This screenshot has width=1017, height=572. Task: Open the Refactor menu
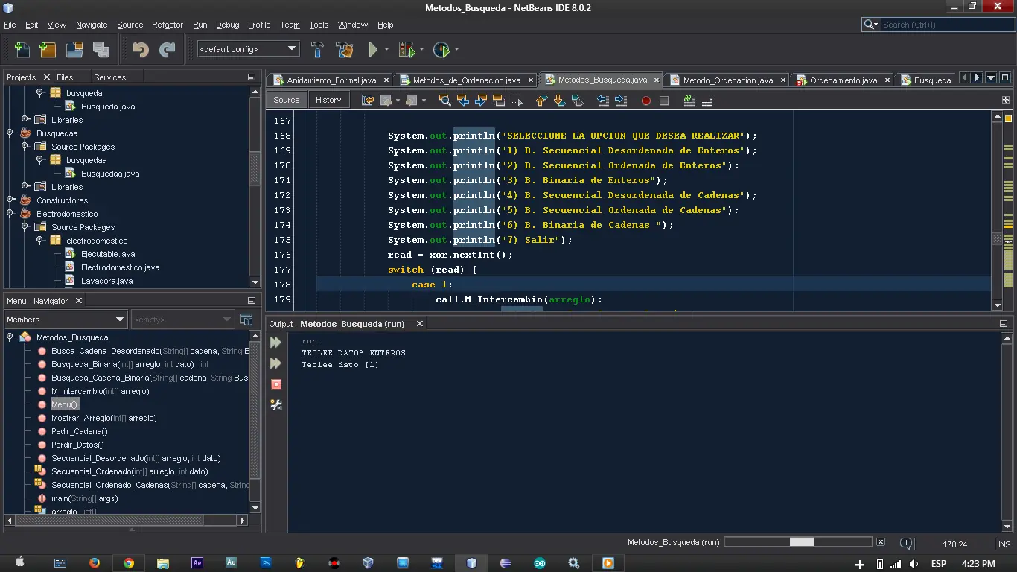168,25
